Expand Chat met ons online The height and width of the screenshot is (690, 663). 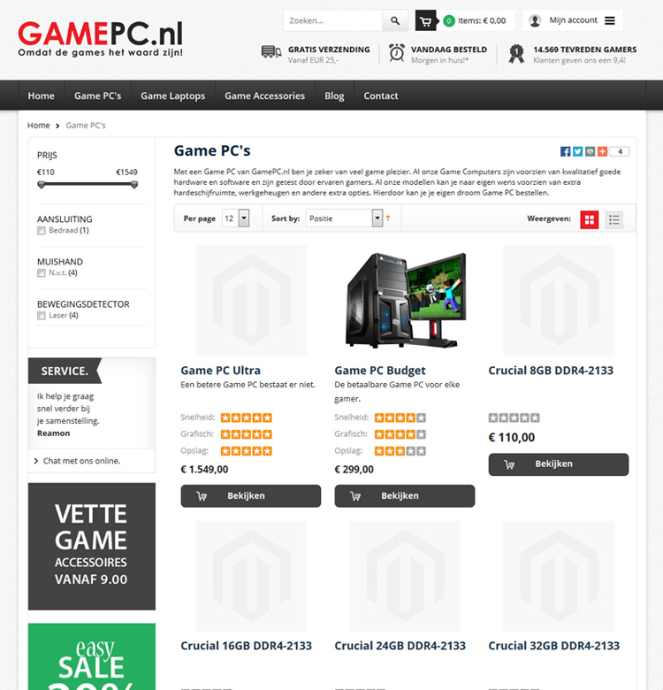pyautogui.click(x=78, y=461)
